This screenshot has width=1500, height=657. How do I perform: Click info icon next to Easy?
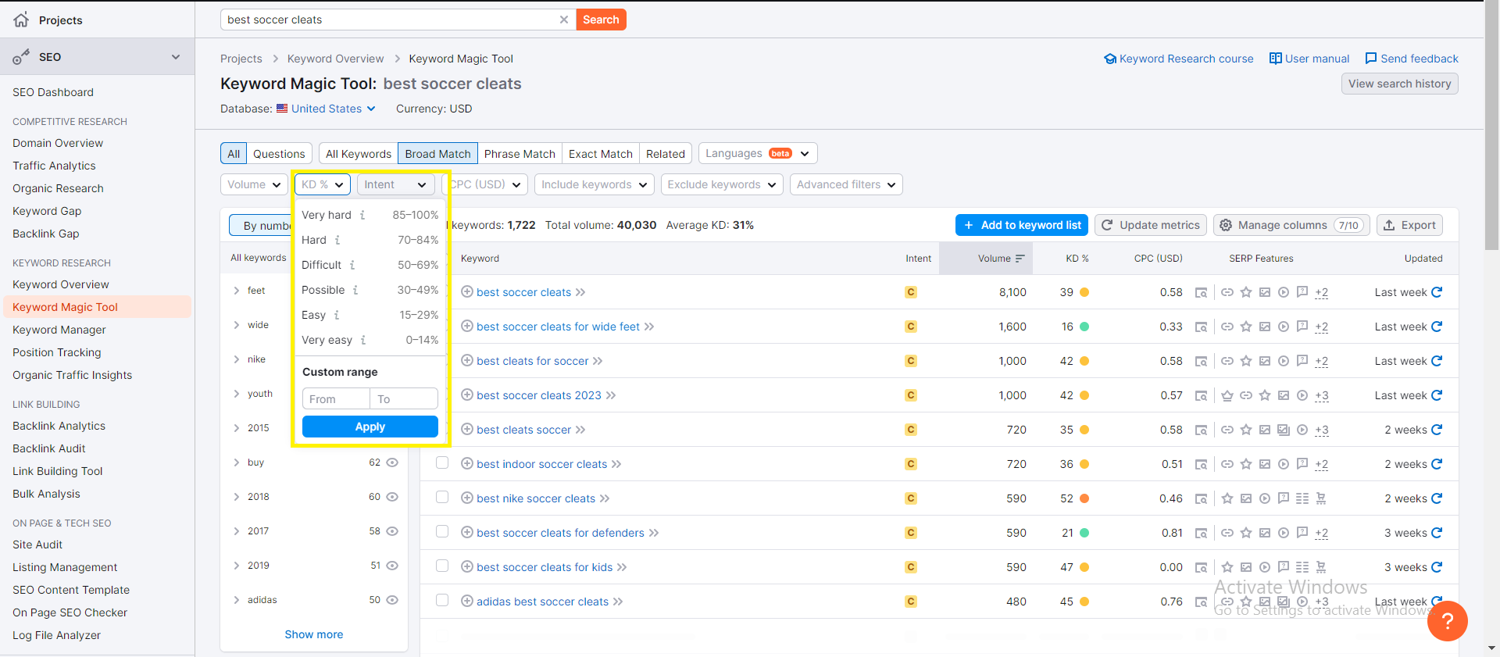click(x=337, y=315)
